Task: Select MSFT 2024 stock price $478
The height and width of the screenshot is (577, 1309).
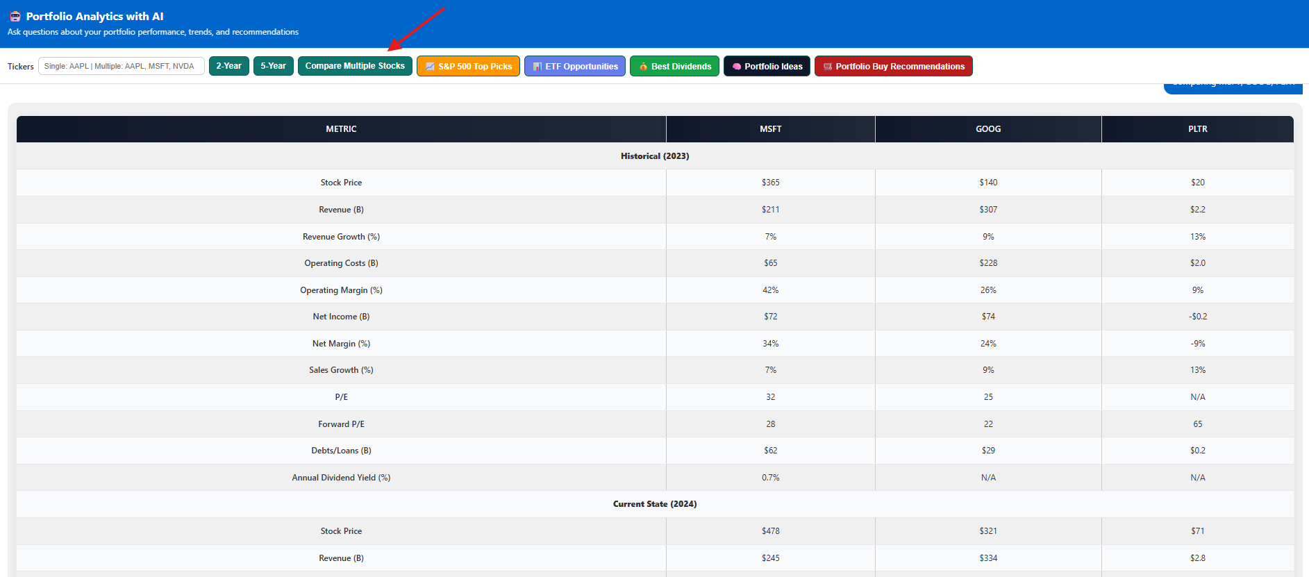Action: (x=771, y=531)
